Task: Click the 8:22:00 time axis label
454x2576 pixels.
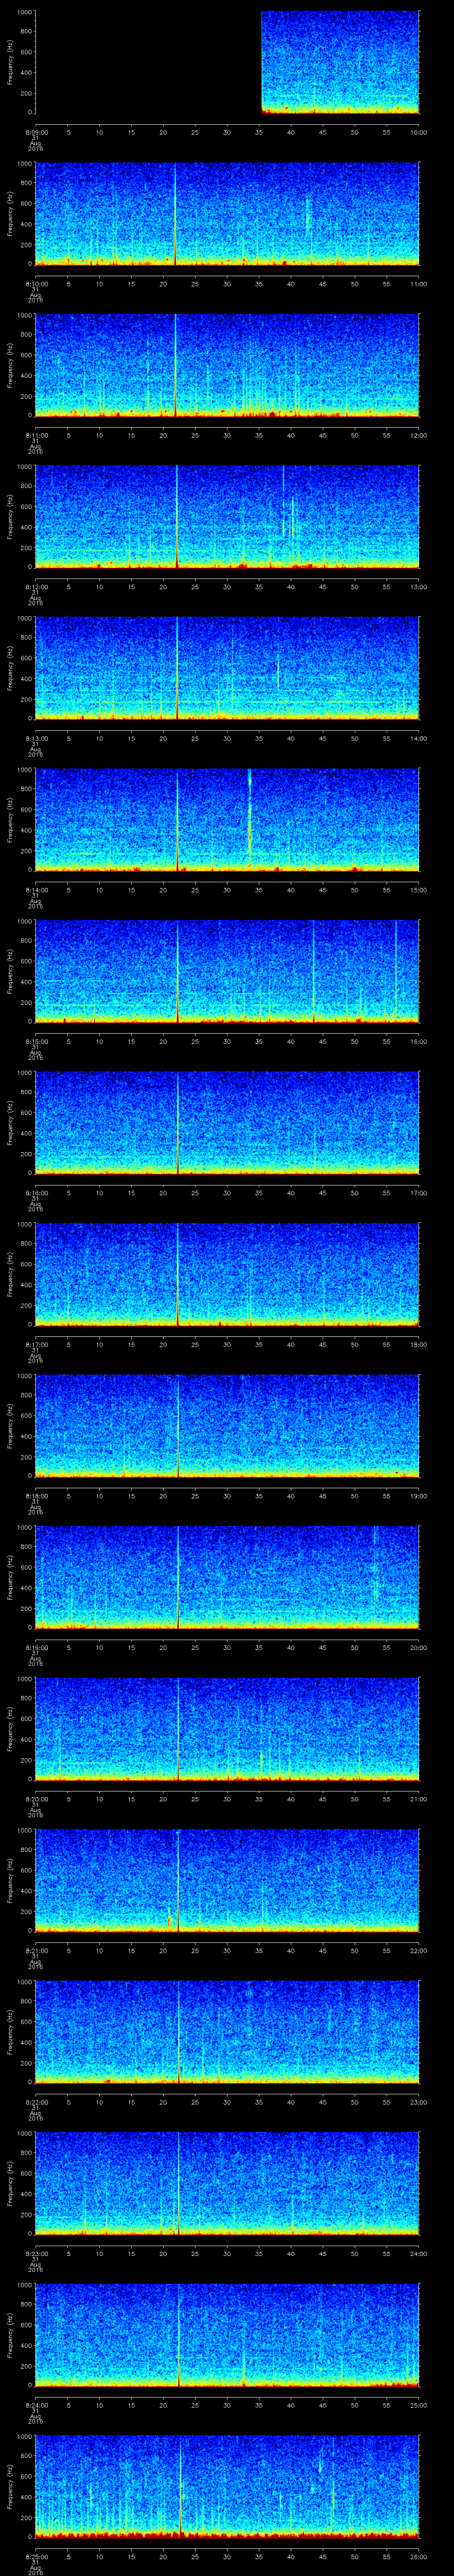Action: tap(36, 2102)
